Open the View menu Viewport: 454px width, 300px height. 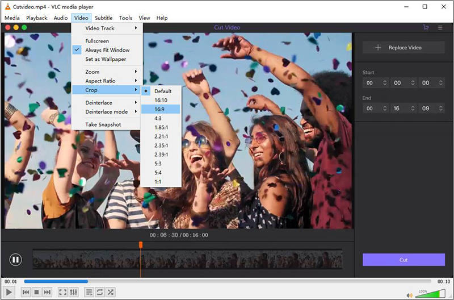click(144, 18)
